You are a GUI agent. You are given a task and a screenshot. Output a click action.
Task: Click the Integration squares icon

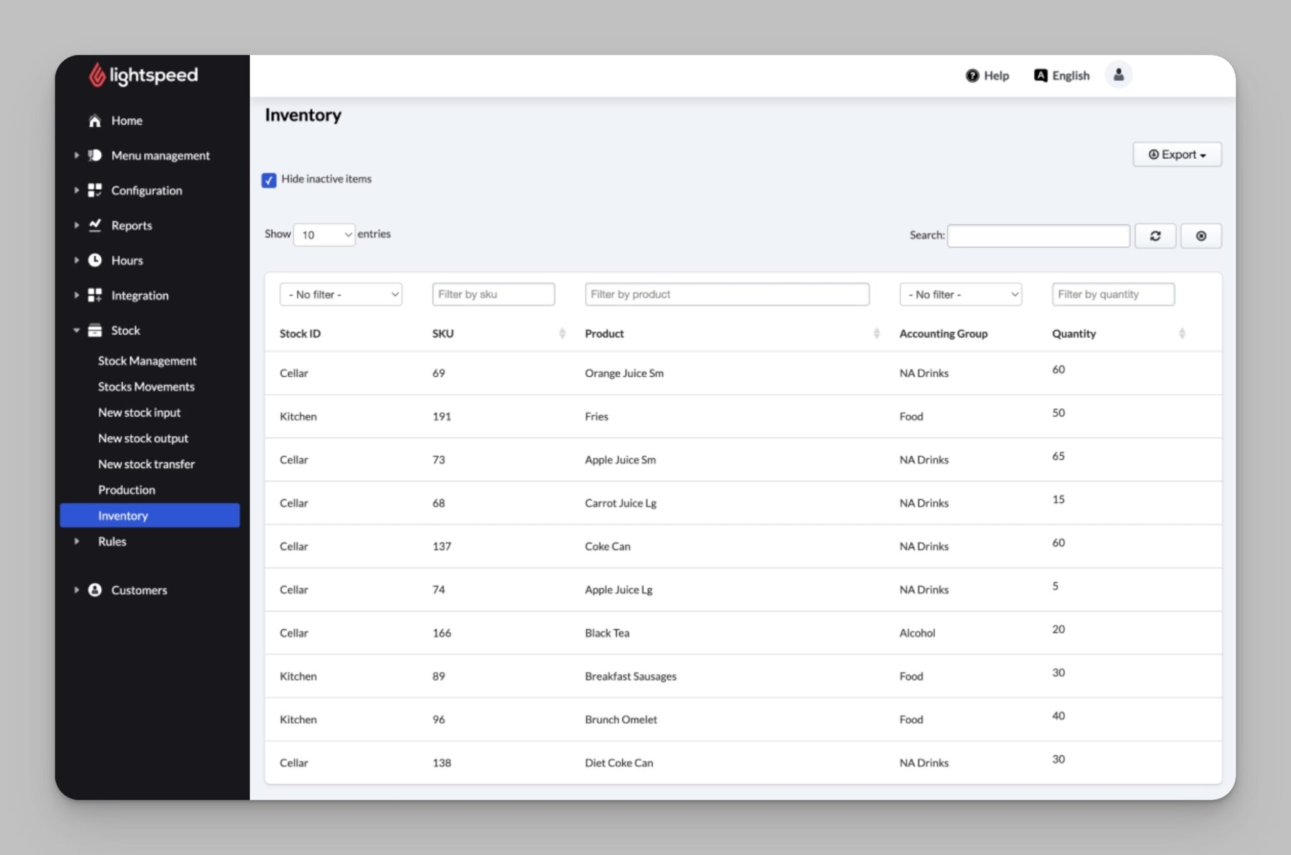(x=95, y=295)
